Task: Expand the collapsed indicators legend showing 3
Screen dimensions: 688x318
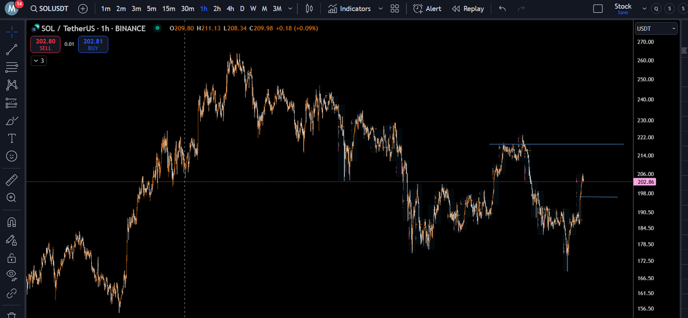Action: pos(39,61)
